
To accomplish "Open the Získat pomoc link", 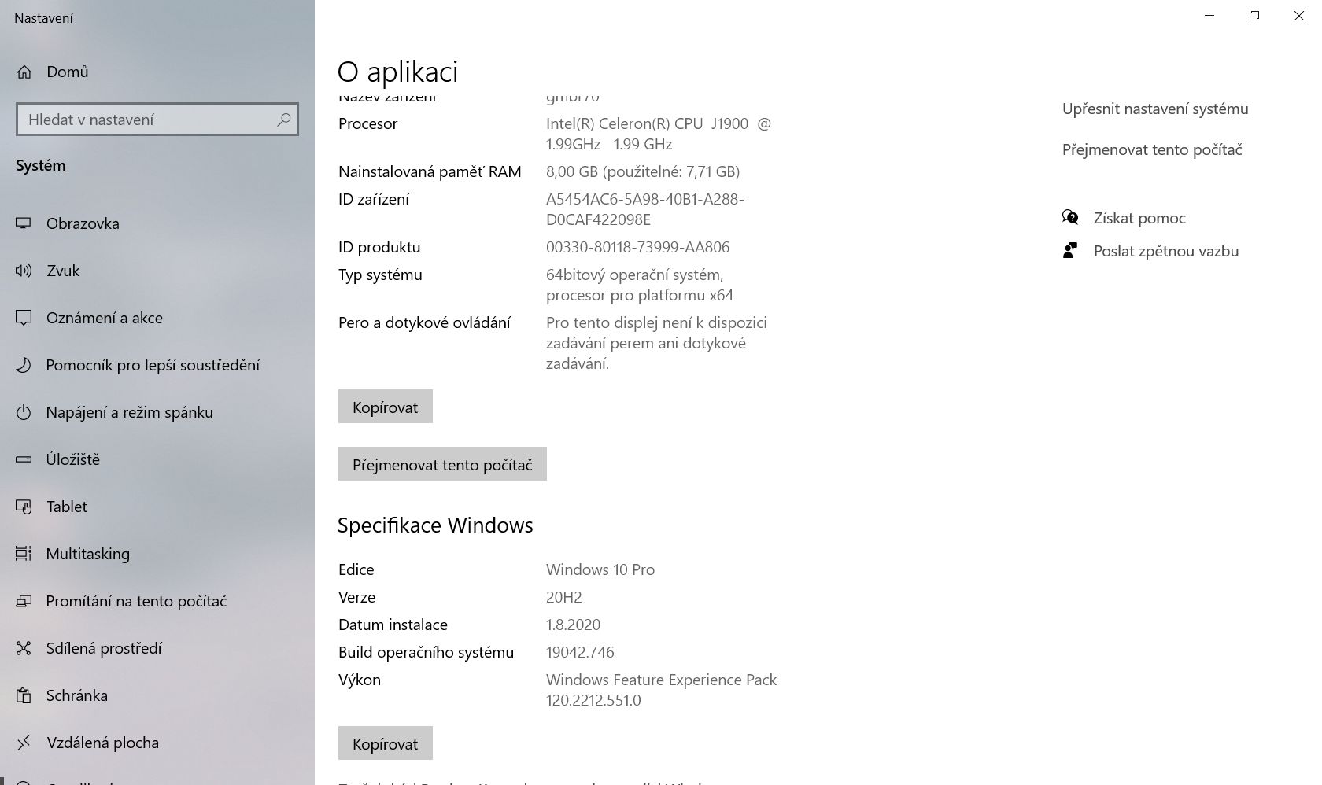I will (1139, 218).
